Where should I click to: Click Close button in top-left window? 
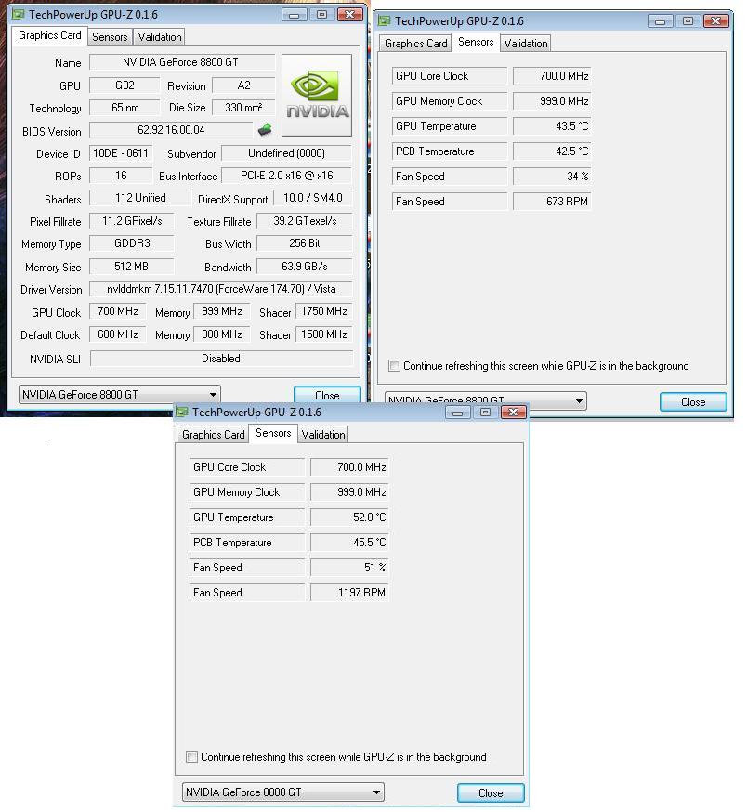pyautogui.click(x=327, y=395)
